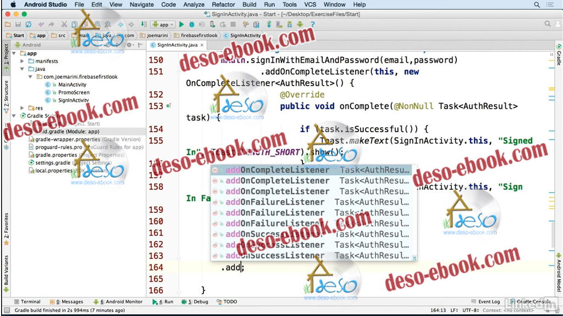
Task: Open the Terminal tool window
Action: point(27,302)
